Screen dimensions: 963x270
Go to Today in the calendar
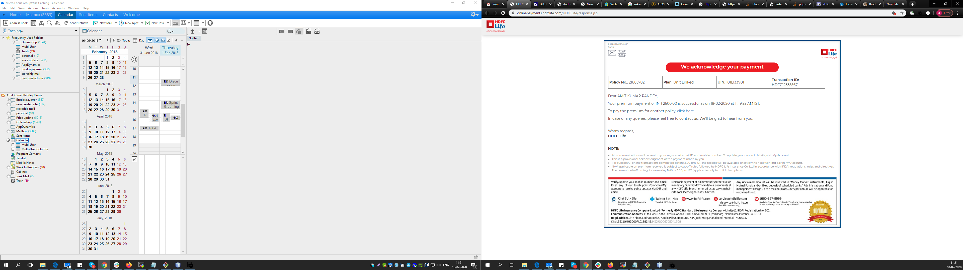pos(124,40)
